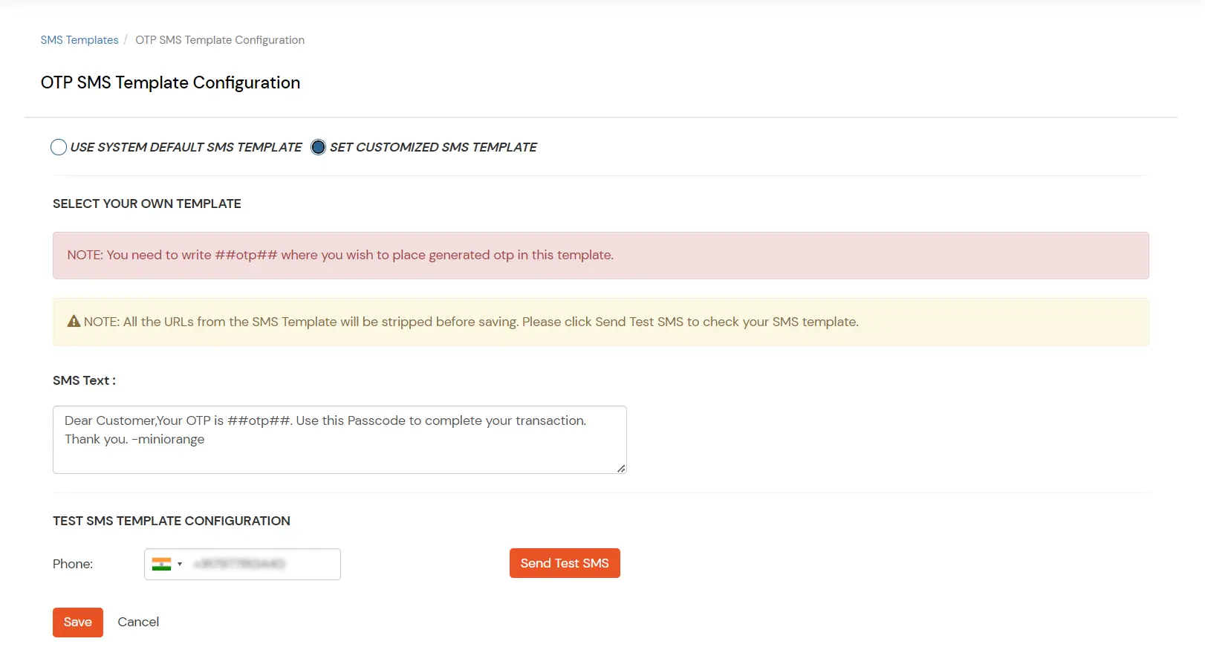This screenshot has width=1205, height=650.
Task: Click the SELECT YOUR OWN TEMPLATE section header
Action: [146, 203]
